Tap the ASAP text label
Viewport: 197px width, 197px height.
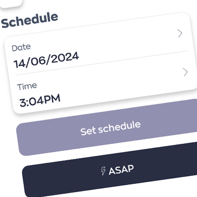click(121, 170)
